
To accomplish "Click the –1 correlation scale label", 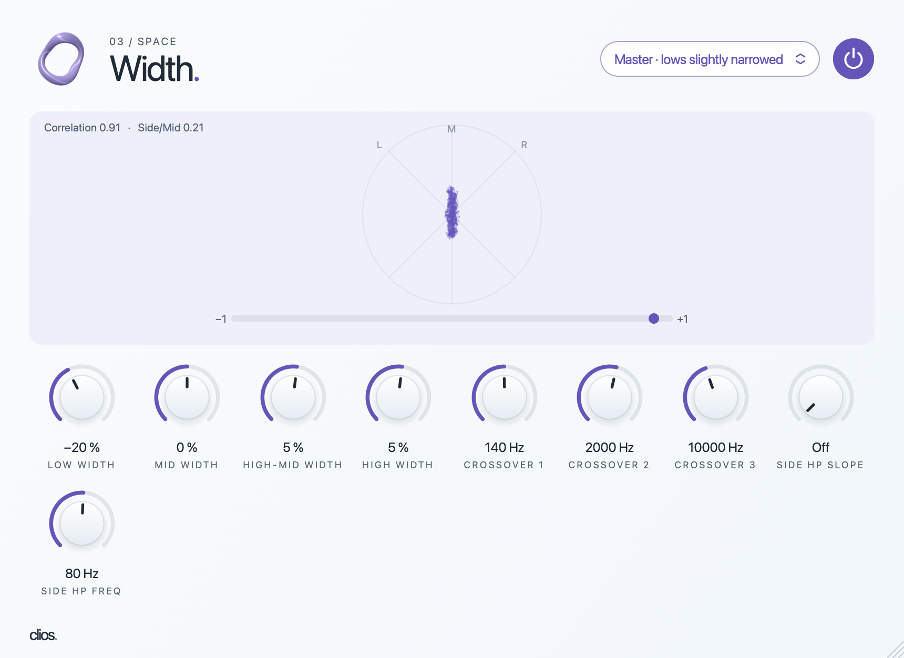I will point(221,319).
